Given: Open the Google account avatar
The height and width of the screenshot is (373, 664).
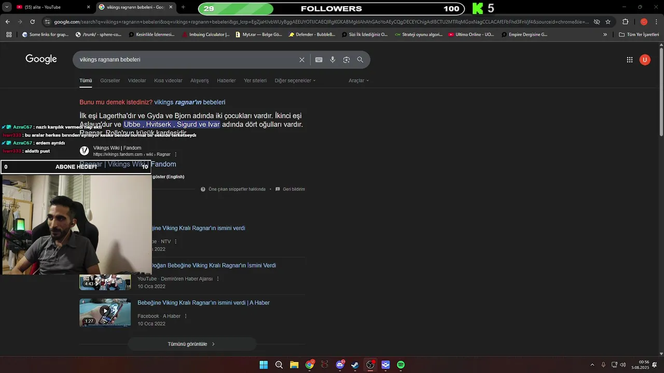Looking at the screenshot, I should coord(645,60).
